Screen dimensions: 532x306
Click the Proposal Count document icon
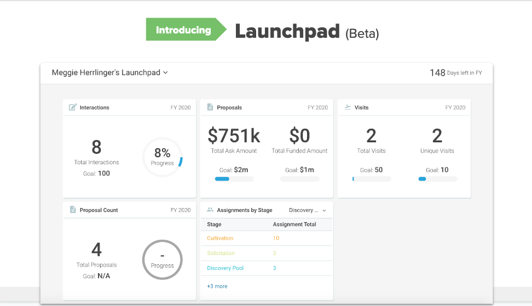73,210
